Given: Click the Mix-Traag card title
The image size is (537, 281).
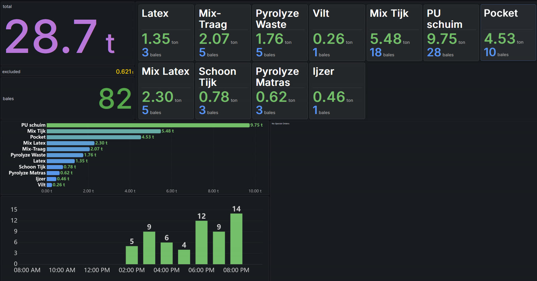Looking at the screenshot, I should (213, 19).
